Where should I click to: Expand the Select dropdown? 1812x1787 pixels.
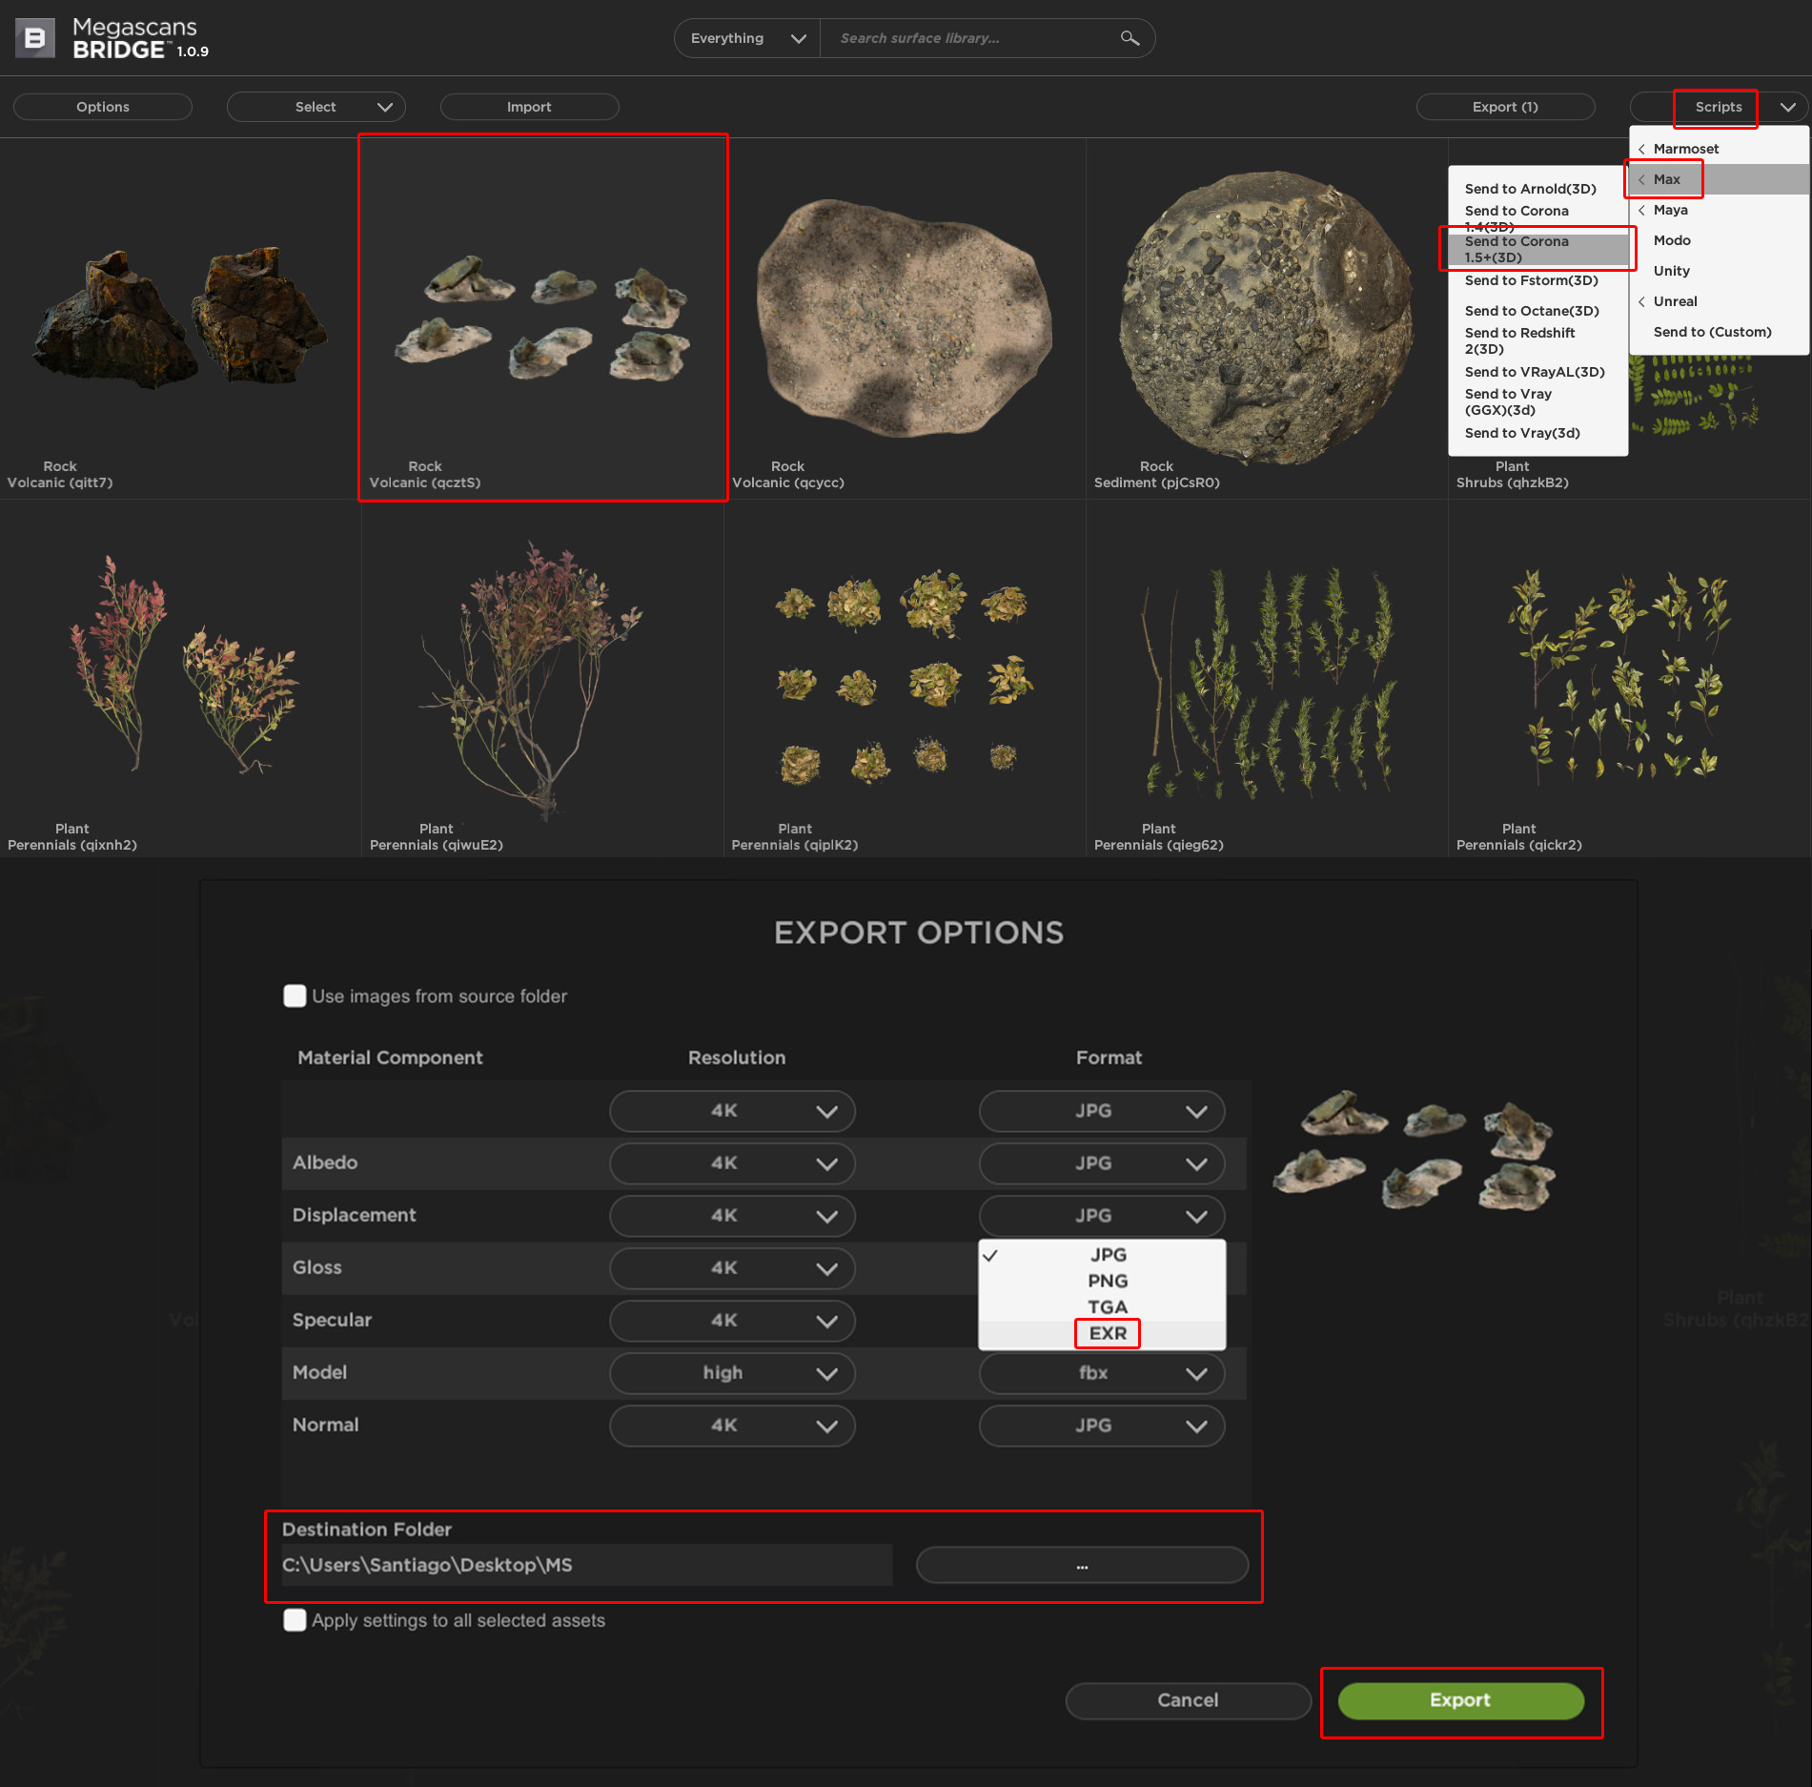click(316, 107)
